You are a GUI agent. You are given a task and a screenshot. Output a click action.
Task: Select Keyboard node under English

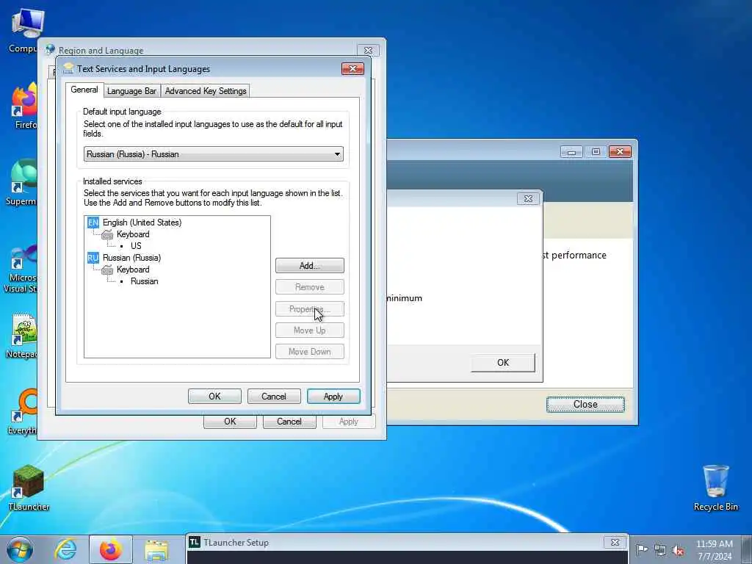tap(133, 234)
